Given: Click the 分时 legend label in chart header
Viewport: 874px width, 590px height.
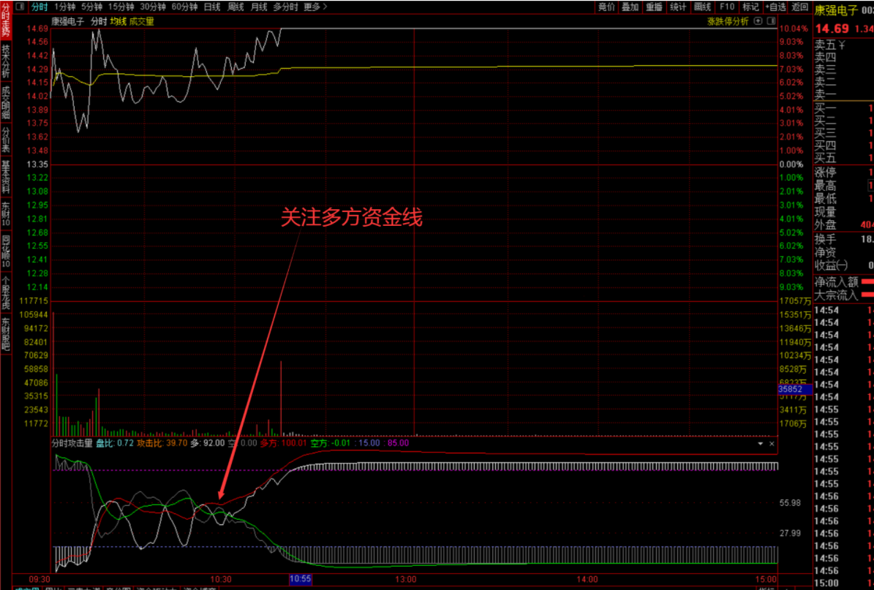Looking at the screenshot, I should click(99, 21).
